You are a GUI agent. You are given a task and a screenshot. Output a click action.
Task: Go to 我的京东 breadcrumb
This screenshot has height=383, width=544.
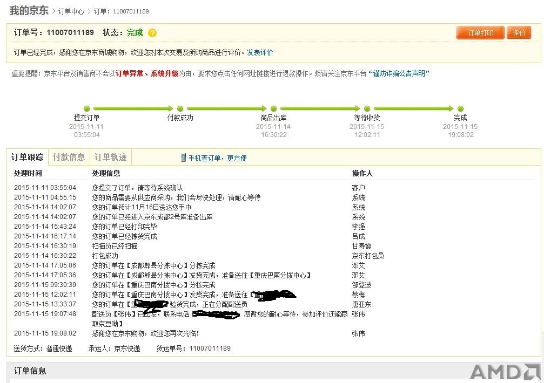point(29,11)
